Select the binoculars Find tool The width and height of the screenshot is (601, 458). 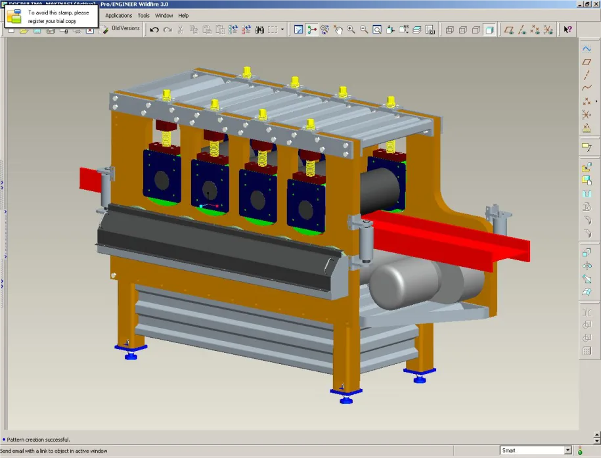[259, 30]
